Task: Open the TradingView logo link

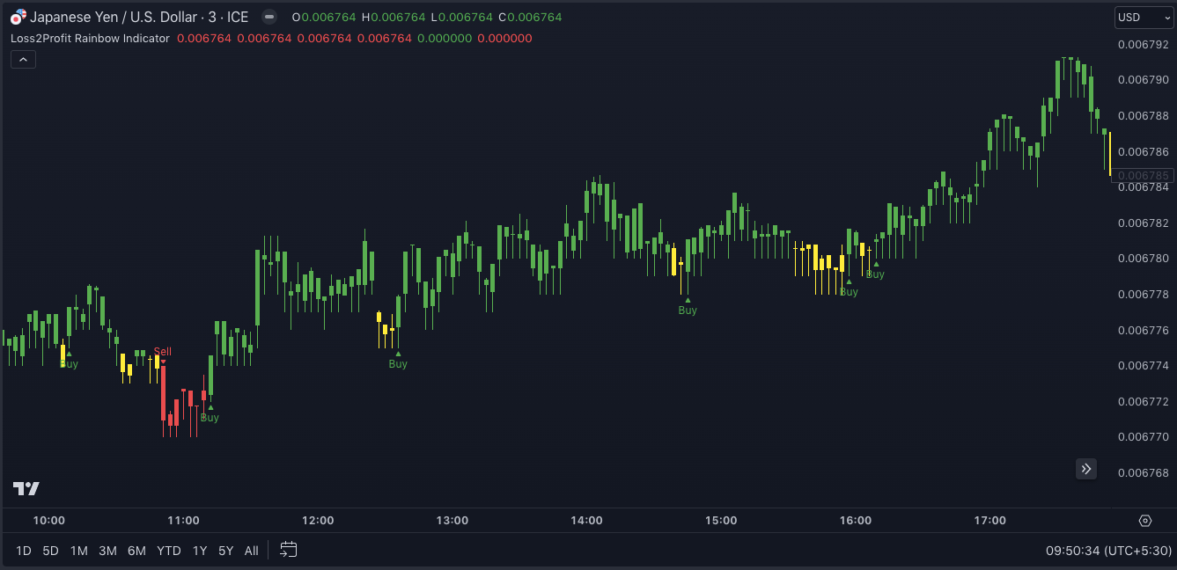Action: coord(26,488)
